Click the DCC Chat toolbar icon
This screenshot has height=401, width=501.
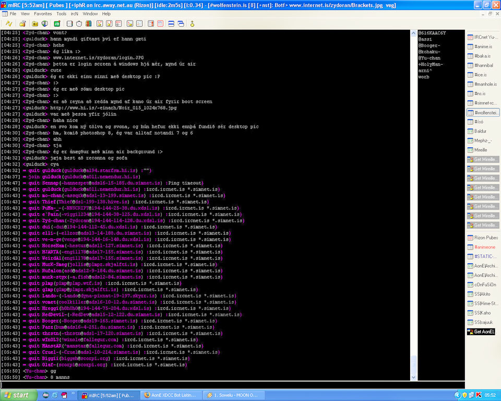pos(109,23)
